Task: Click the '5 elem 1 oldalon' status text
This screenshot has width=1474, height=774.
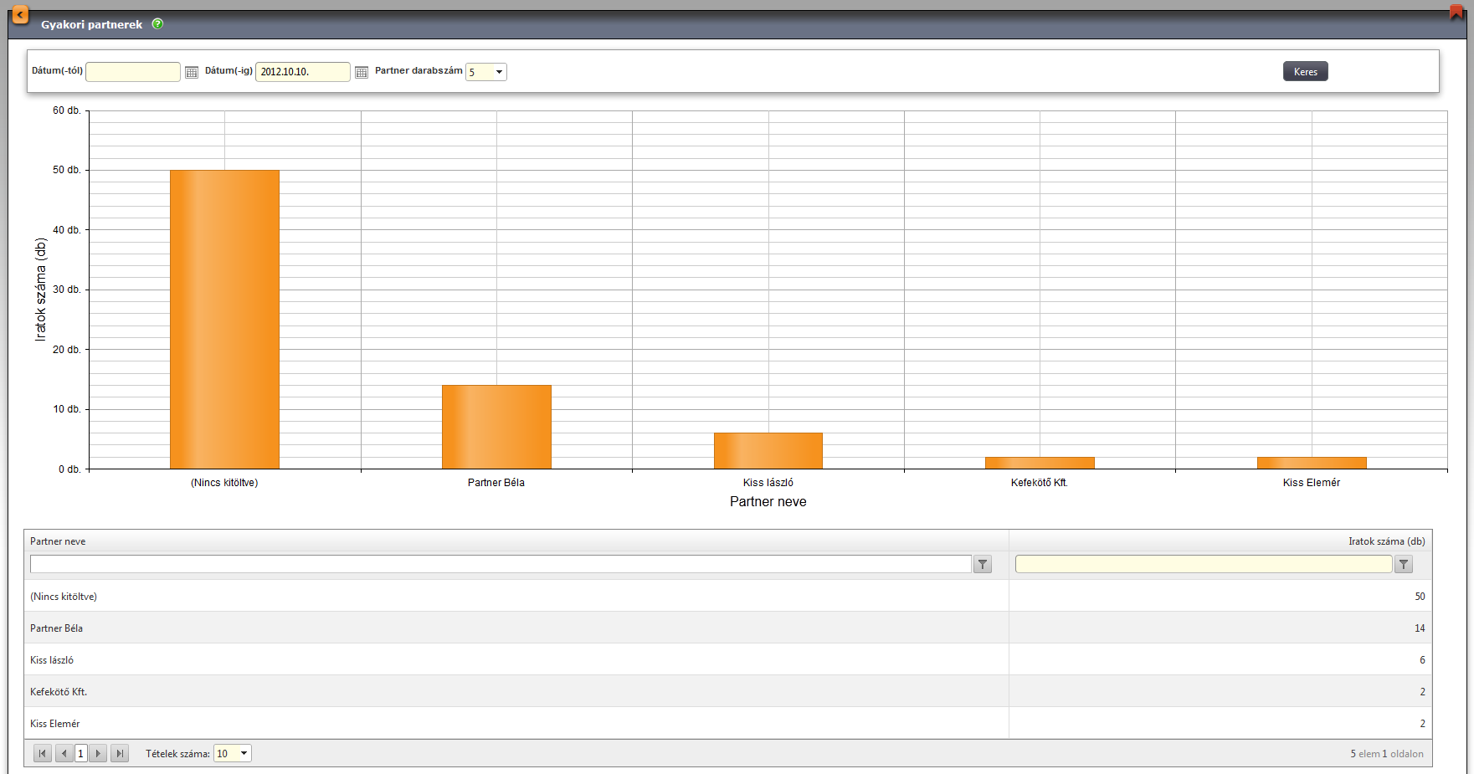Action: point(1386,754)
